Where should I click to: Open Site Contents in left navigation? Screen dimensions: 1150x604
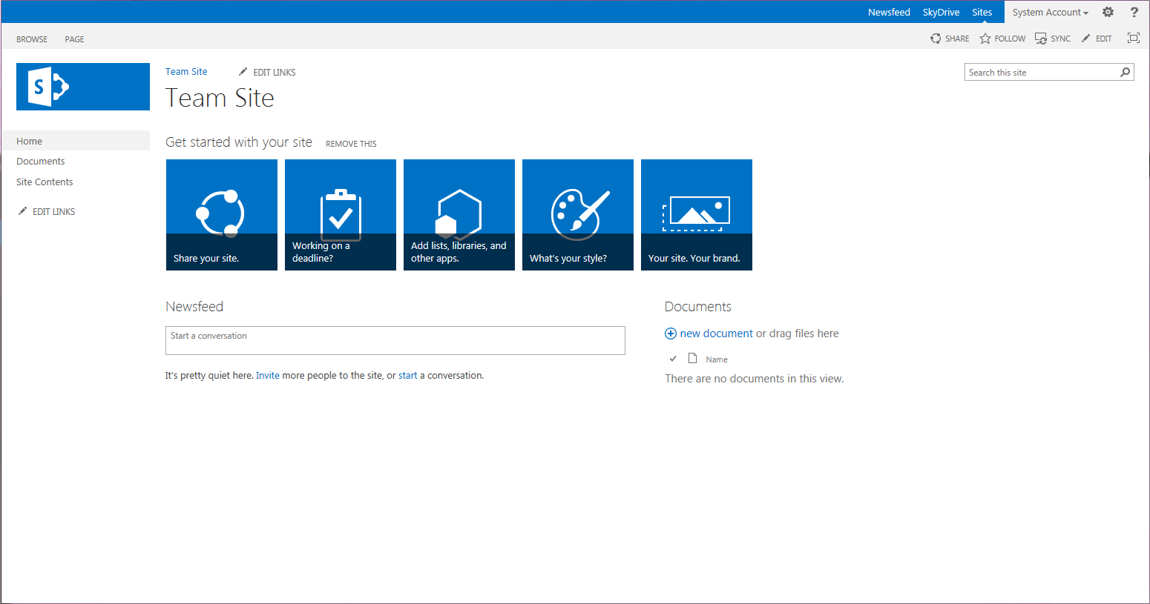click(x=45, y=182)
